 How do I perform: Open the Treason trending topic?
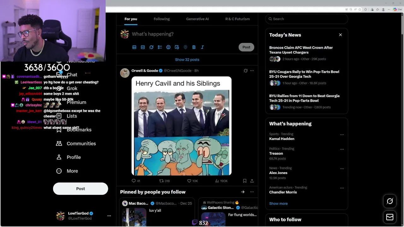point(276,154)
